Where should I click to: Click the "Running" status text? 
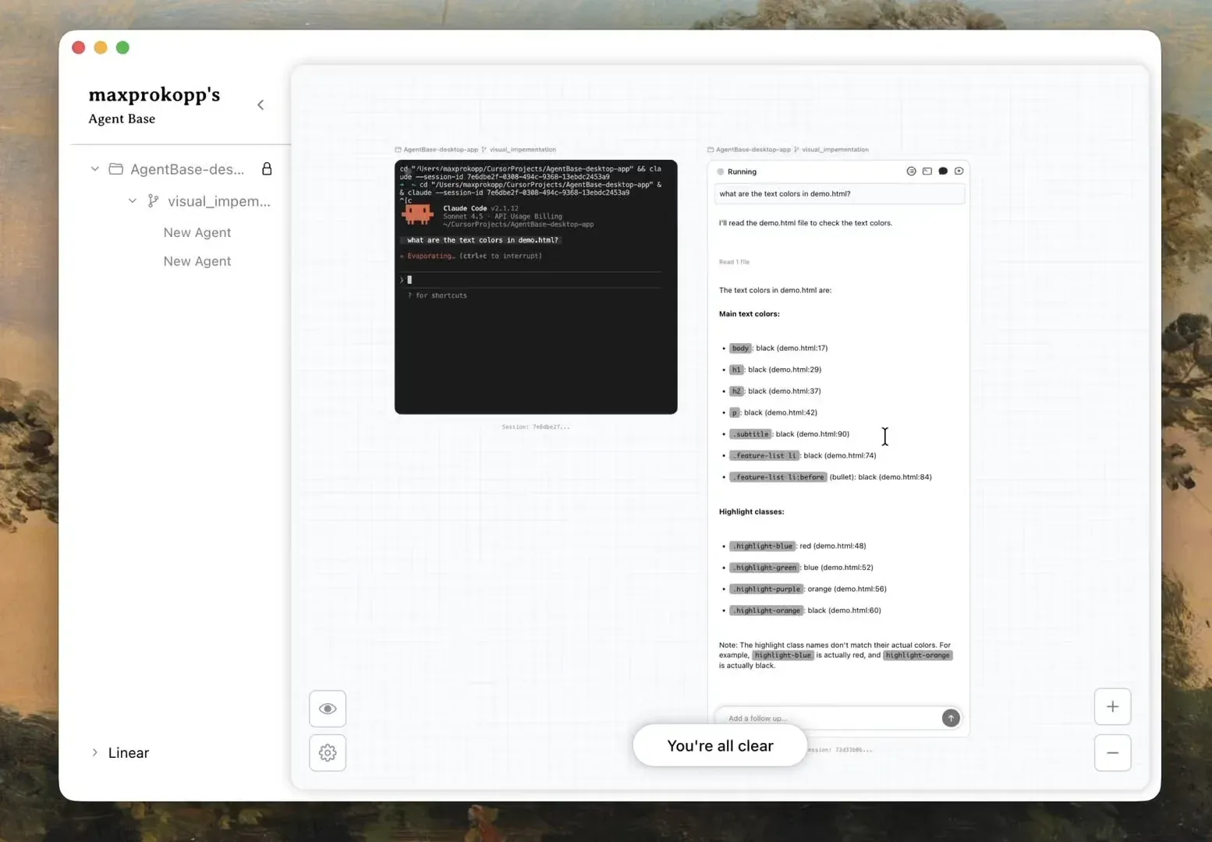pyautogui.click(x=742, y=172)
